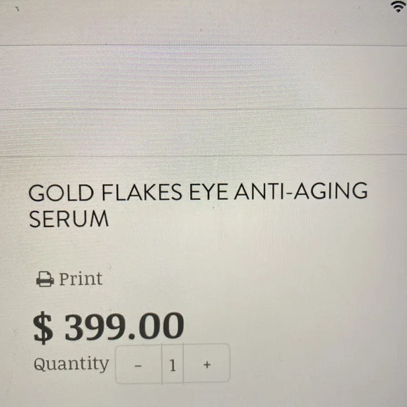
Task: Click the word GOLD in product name
Action: tap(61, 192)
